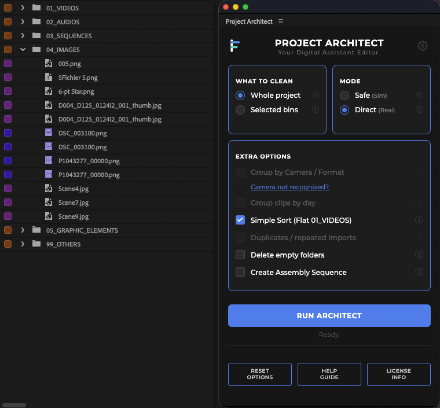This screenshot has width=440, height=408.
Task: Show info for Selected bins option
Action: (x=316, y=109)
